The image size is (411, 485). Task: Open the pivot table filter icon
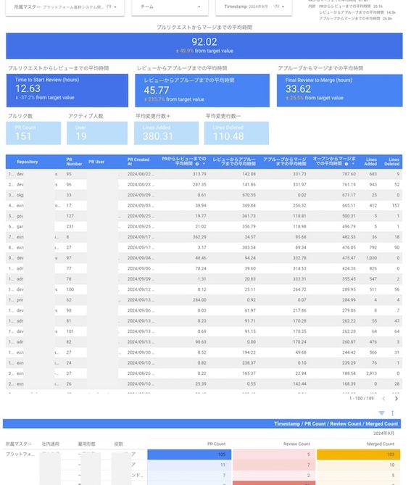(x=381, y=413)
